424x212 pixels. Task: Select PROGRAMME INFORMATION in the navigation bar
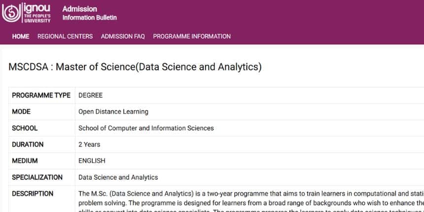pyautogui.click(x=192, y=36)
